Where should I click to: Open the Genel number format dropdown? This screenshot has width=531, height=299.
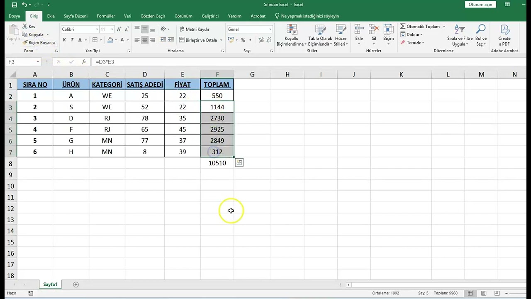coord(270,29)
